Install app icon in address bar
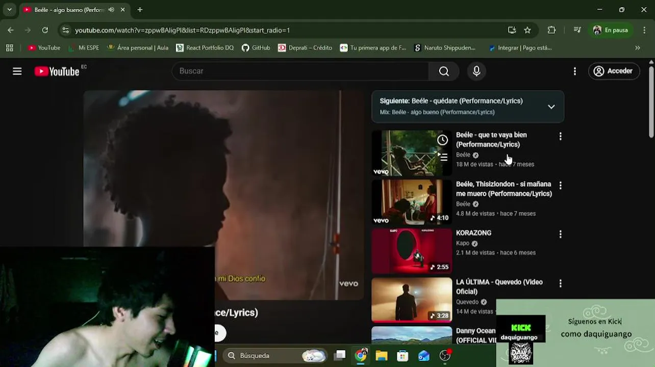 [512, 30]
